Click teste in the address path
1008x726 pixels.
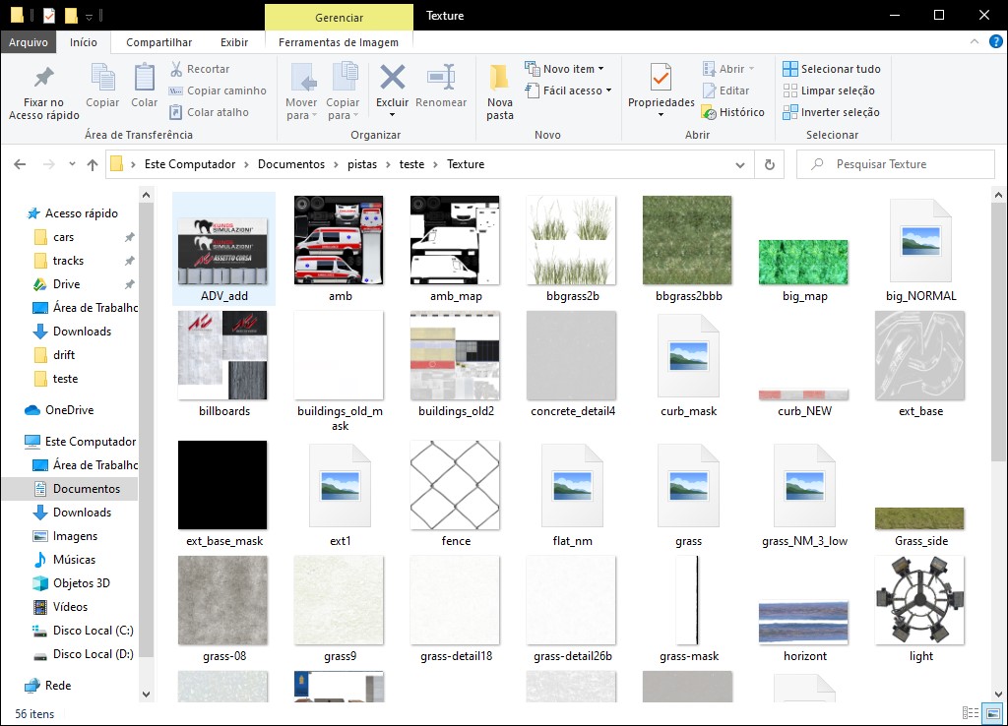point(411,164)
